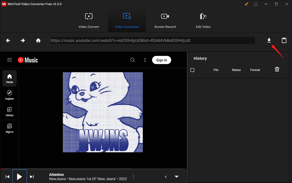Switch to the Video Download tab
292x183 pixels.
click(127, 20)
